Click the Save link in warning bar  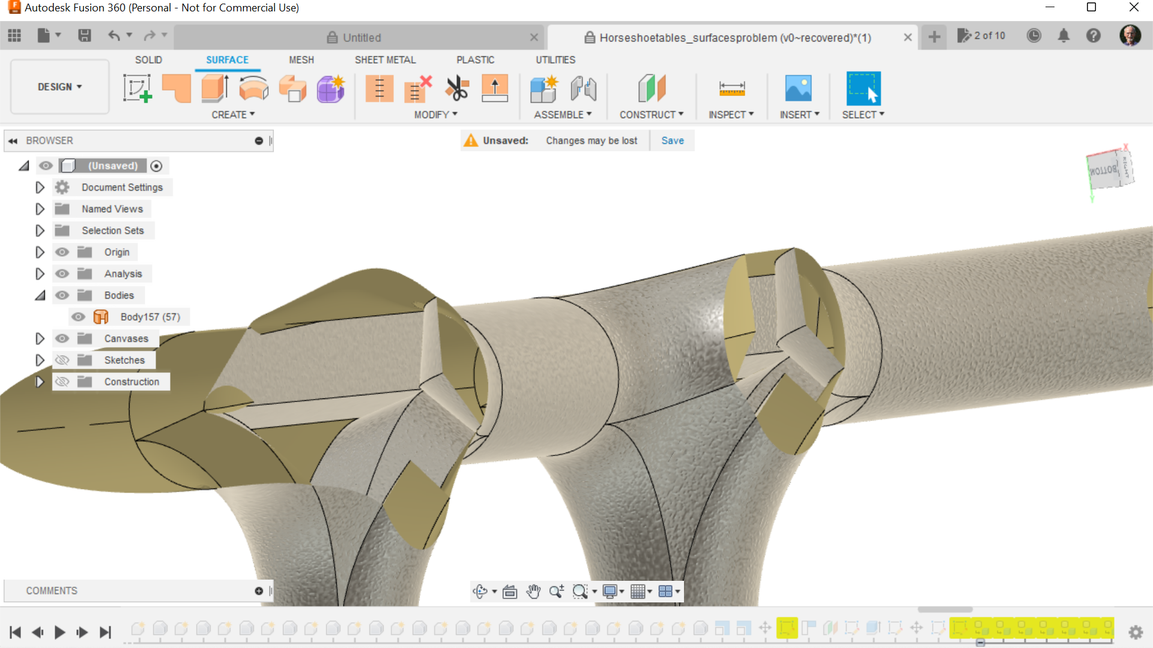coord(672,140)
